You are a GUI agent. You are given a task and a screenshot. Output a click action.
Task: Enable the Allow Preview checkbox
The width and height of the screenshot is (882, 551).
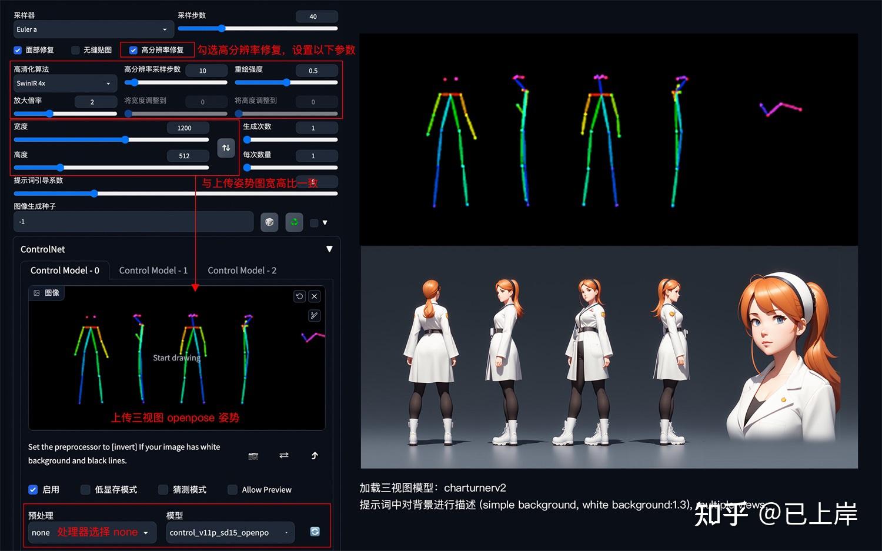click(x=233, y=489)
